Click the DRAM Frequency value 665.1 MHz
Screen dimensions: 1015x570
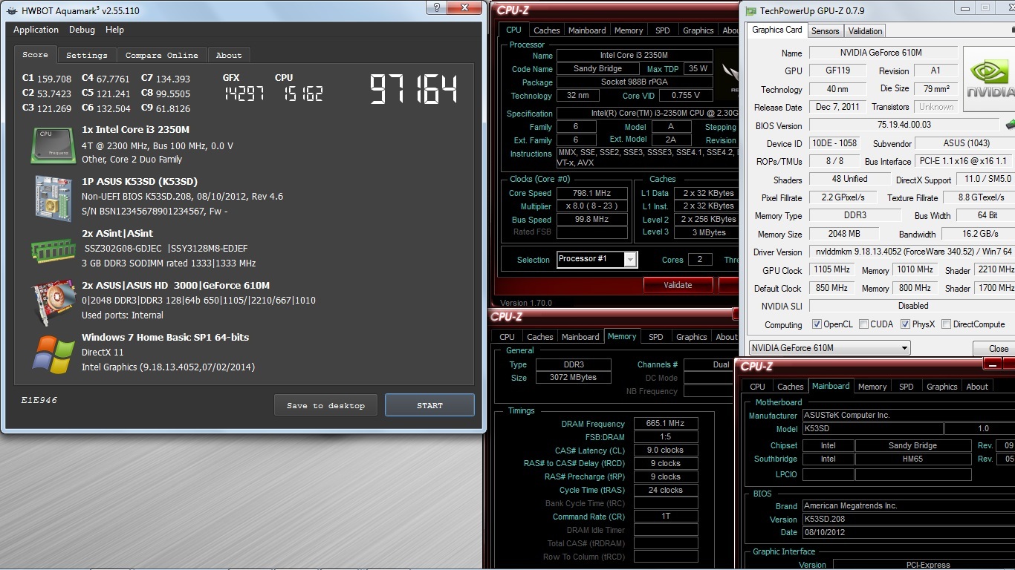point(665,424)
